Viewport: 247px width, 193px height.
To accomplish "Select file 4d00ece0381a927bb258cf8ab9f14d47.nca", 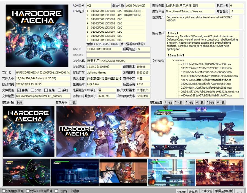I will (x=206, y=96).
